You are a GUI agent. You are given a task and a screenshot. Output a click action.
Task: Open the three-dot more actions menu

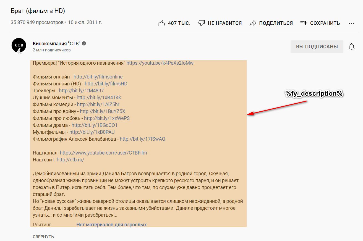point(352,24)
